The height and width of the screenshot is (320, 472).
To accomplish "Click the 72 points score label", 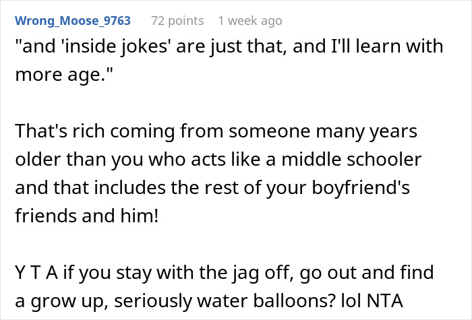I will (x=177, y=21).
